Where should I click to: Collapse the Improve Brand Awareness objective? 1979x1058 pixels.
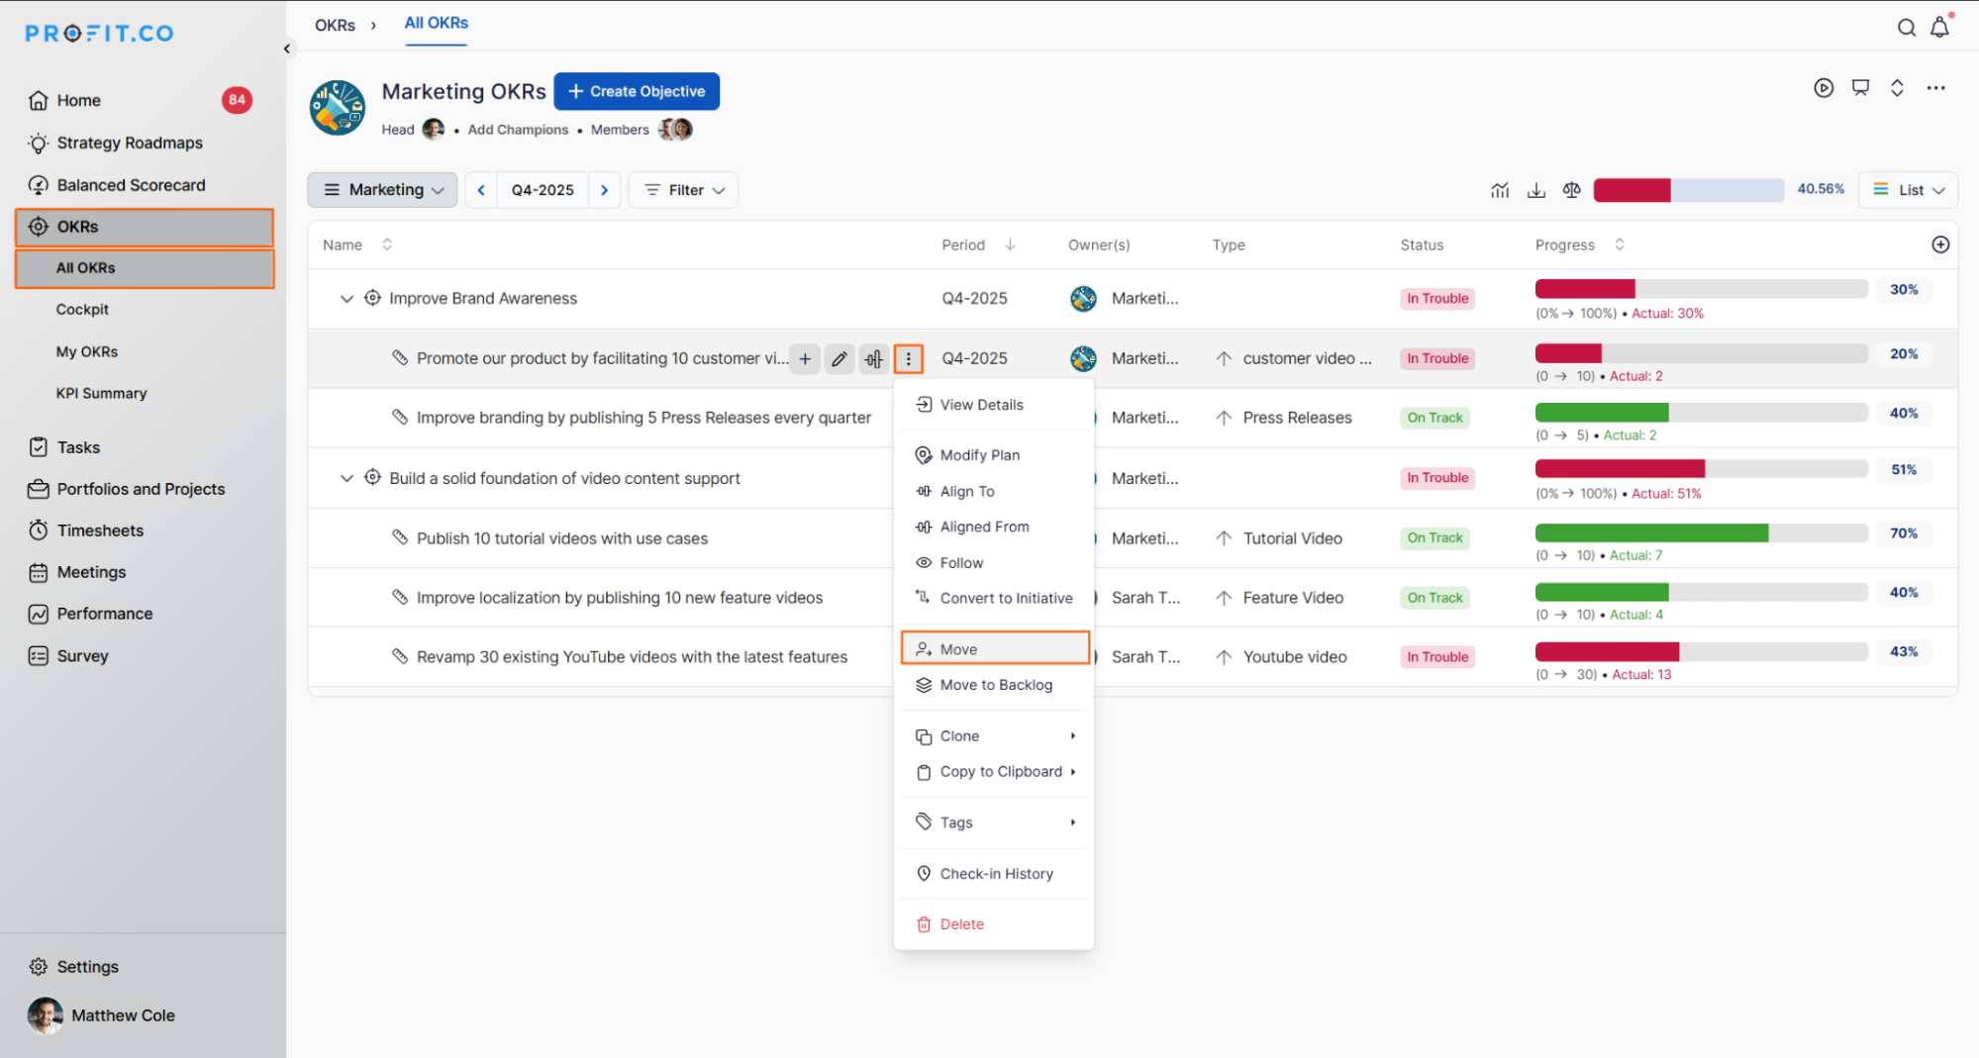tap(346, 299)
